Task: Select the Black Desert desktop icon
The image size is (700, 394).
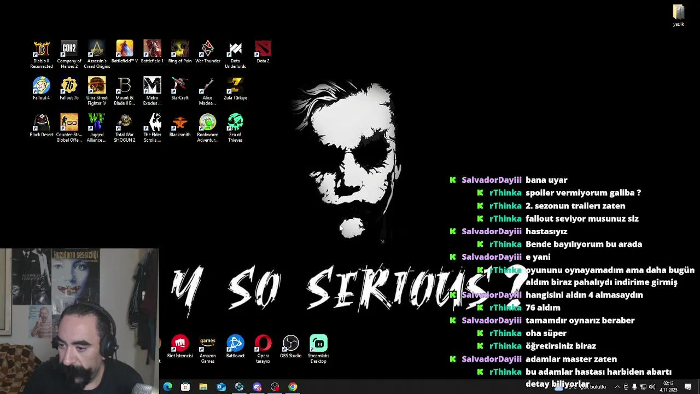Action: click(x=42, y=125)
